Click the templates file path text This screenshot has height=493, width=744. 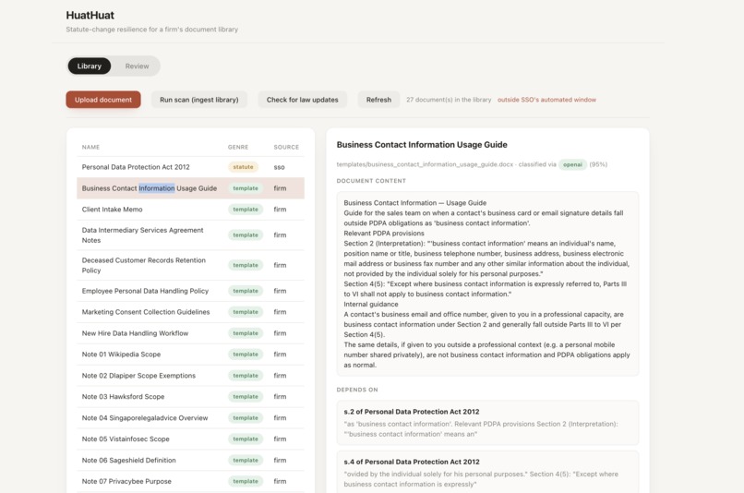425,164
